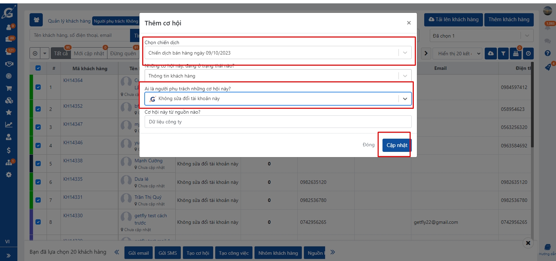The width and height of the screenshot is (556, 261).
Task: Expand the campaign selection dropdown
Action: coord(405,53)
